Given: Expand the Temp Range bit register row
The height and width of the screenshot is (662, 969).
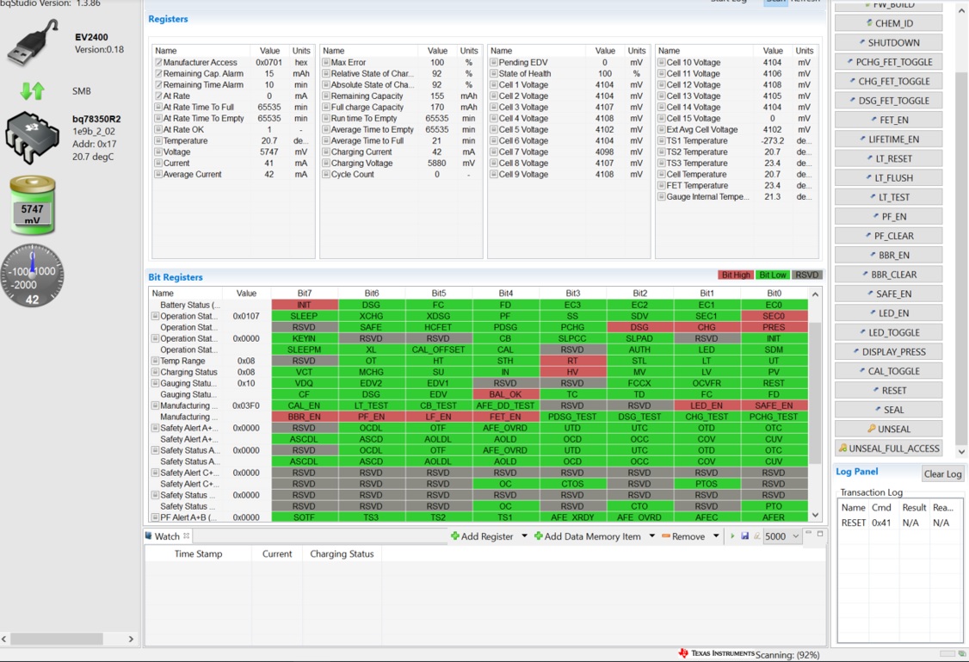Looking at the screenshot, I should (x=155, y=361).
